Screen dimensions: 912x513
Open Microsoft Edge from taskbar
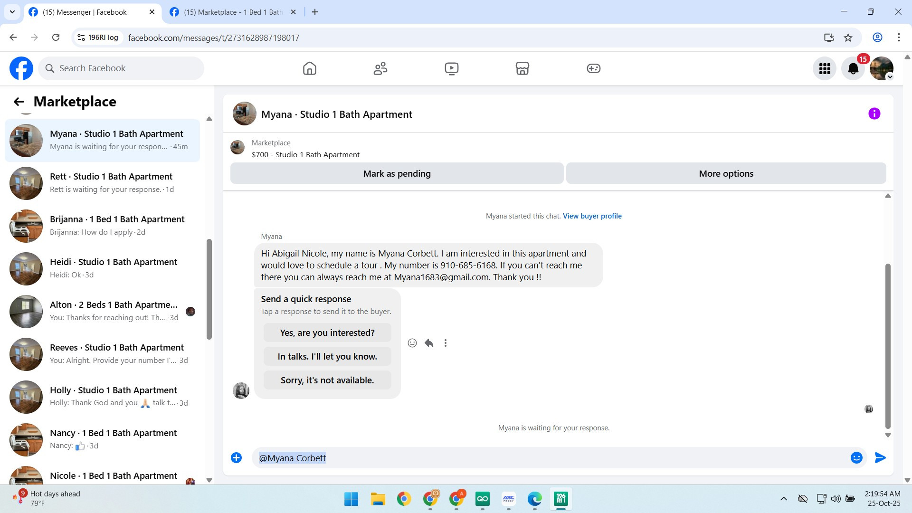click(x=534, y=499)
